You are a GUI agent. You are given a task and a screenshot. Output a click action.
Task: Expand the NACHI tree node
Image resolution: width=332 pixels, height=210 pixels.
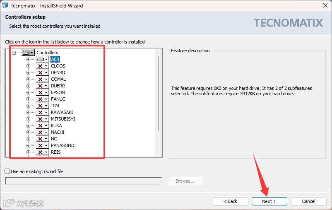pyautogui.click(x=28, y=132)
